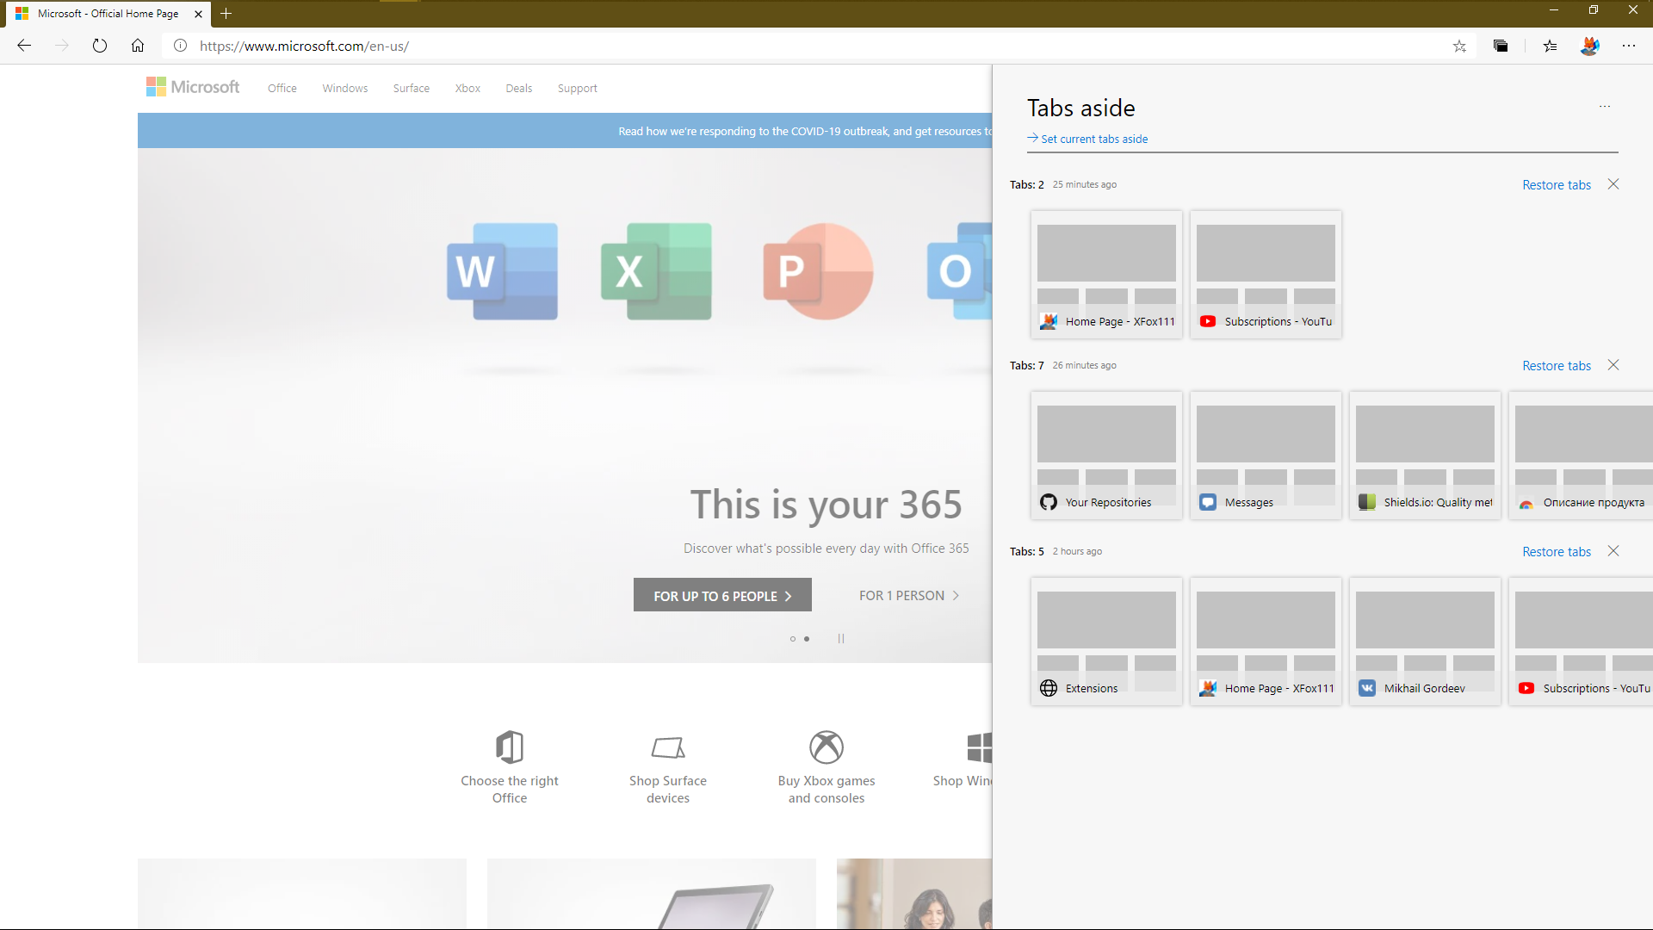Open a new tab with plus button
Screen dimensions: 1653x930
(x=226, y=14)
